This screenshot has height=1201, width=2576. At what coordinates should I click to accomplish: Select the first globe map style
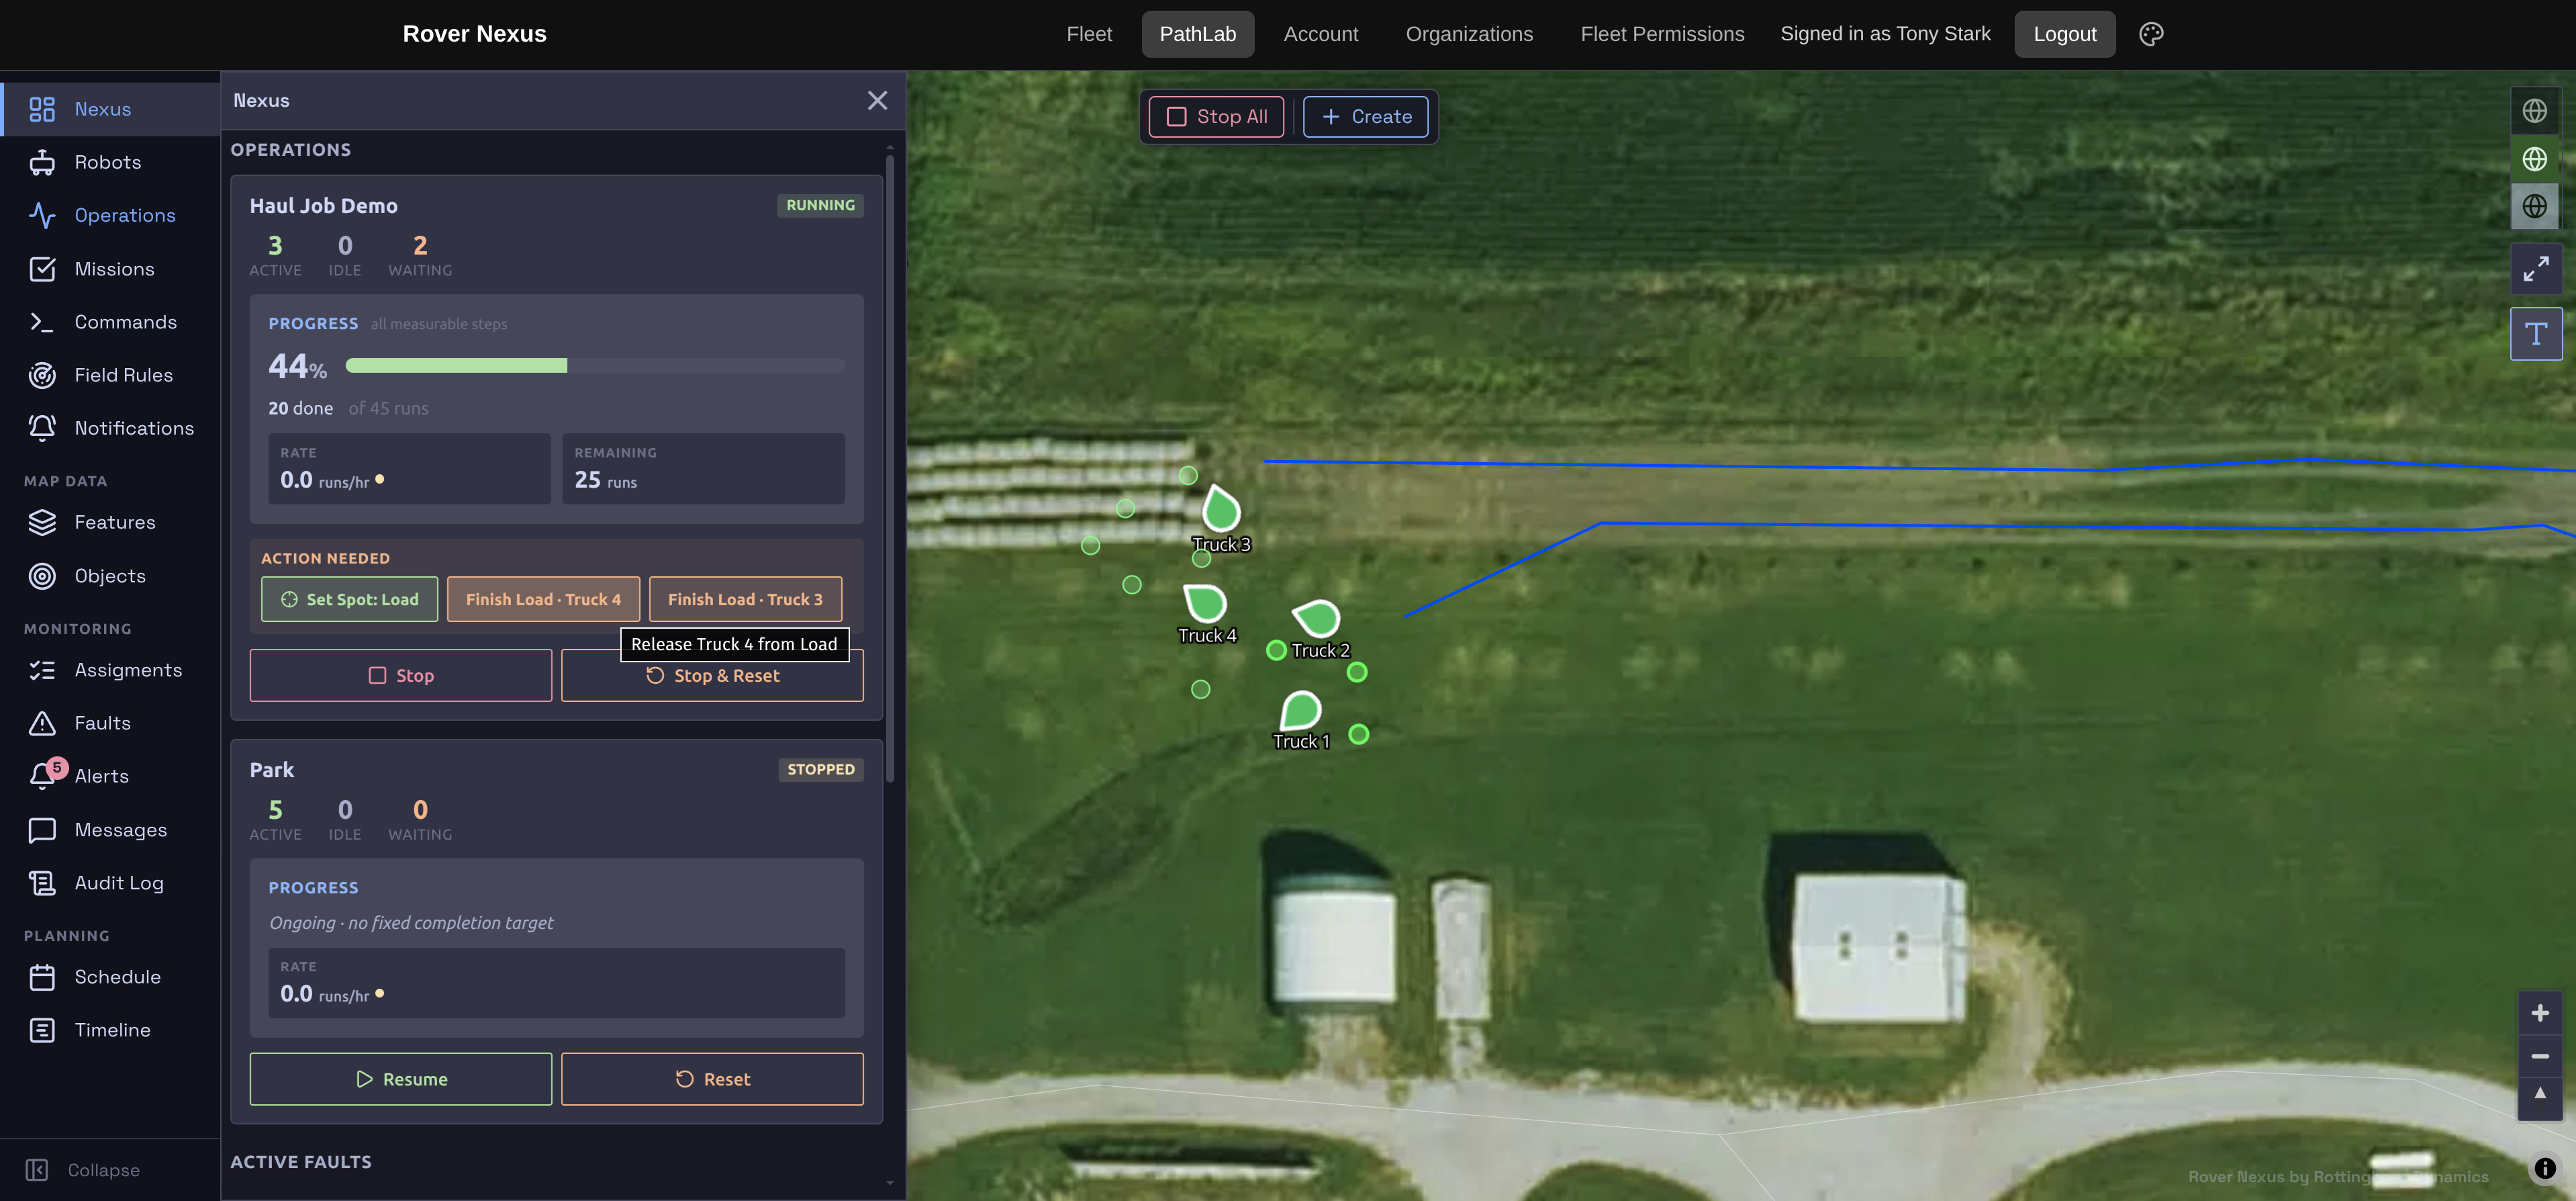coord(2534,110)
